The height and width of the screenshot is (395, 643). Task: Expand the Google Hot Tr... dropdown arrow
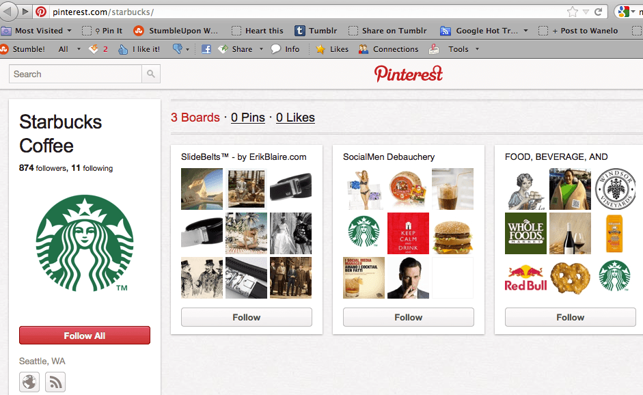525,31
